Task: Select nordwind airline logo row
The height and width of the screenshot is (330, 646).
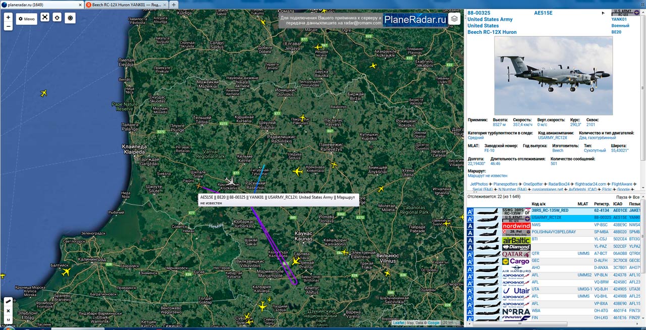Action: tap(516, 226)
